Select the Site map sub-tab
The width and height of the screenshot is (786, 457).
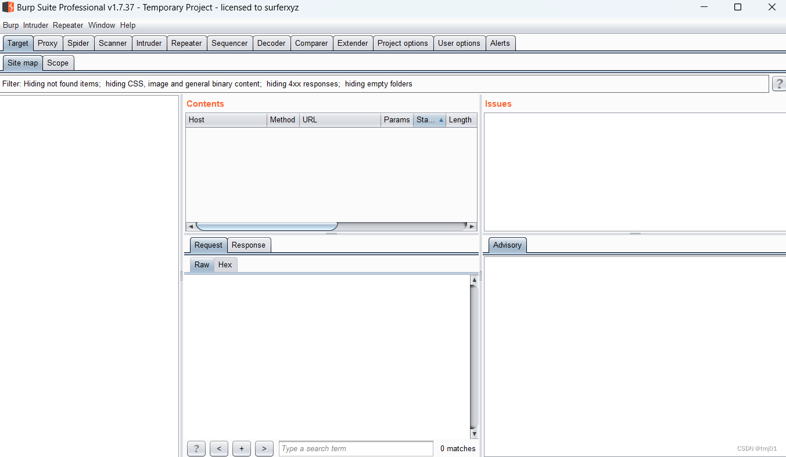click(23, 63)
